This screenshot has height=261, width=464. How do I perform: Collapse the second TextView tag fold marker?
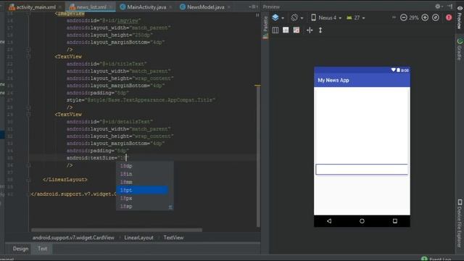click(28, 115)
